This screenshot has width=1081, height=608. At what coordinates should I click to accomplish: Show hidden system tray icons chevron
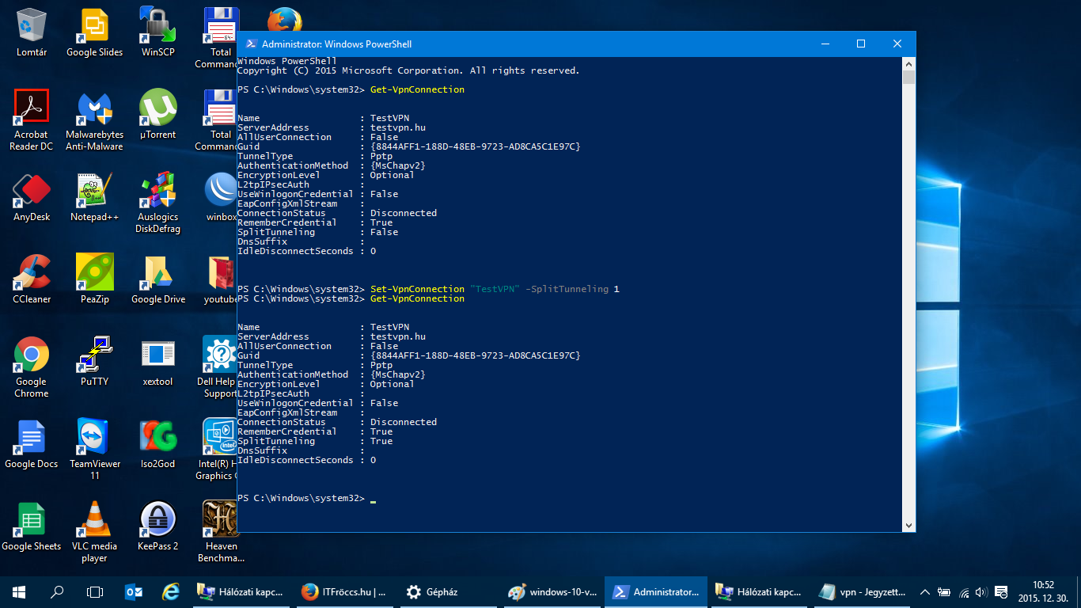(x=924, y=591)
